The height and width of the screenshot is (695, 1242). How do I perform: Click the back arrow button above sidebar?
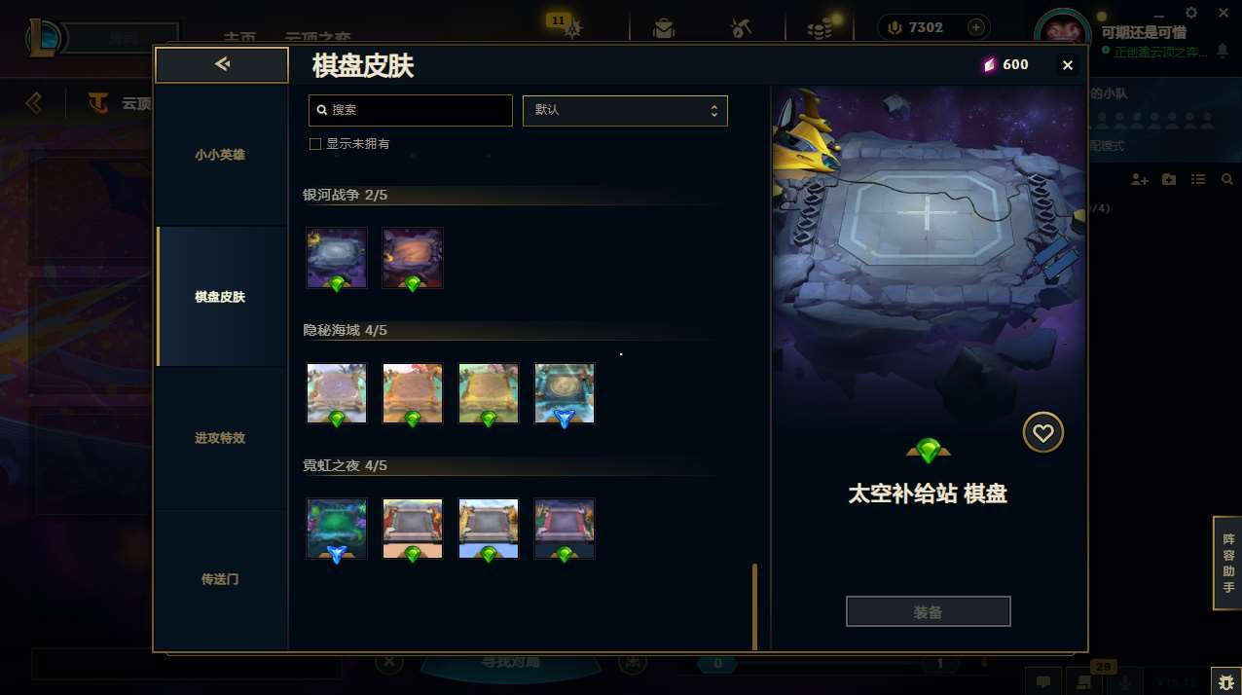[x=222, y=64]
